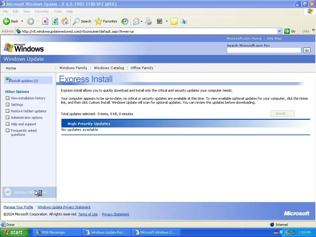This screenshot has height=237, width=316.
Task: Open the Favorites star button
Action: coord(106,21)
